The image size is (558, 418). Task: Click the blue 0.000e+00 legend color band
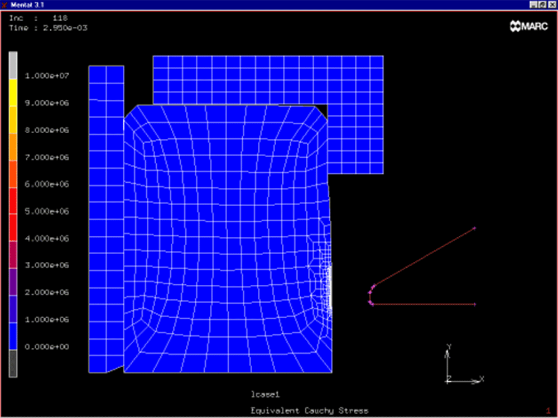pos(13,336)
